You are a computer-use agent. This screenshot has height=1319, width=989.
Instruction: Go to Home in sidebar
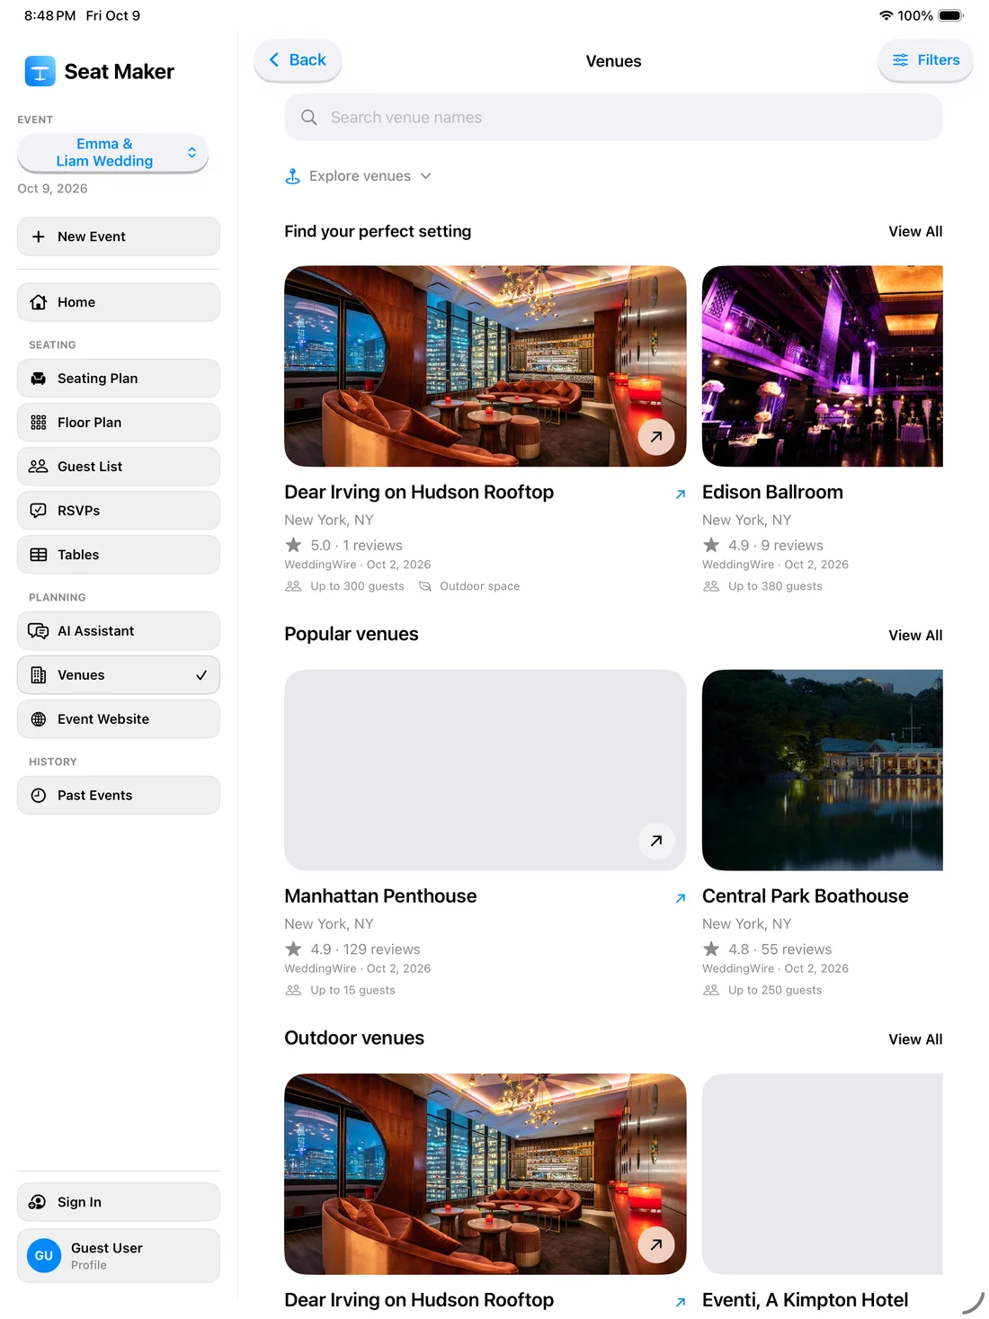click(119, 302)
